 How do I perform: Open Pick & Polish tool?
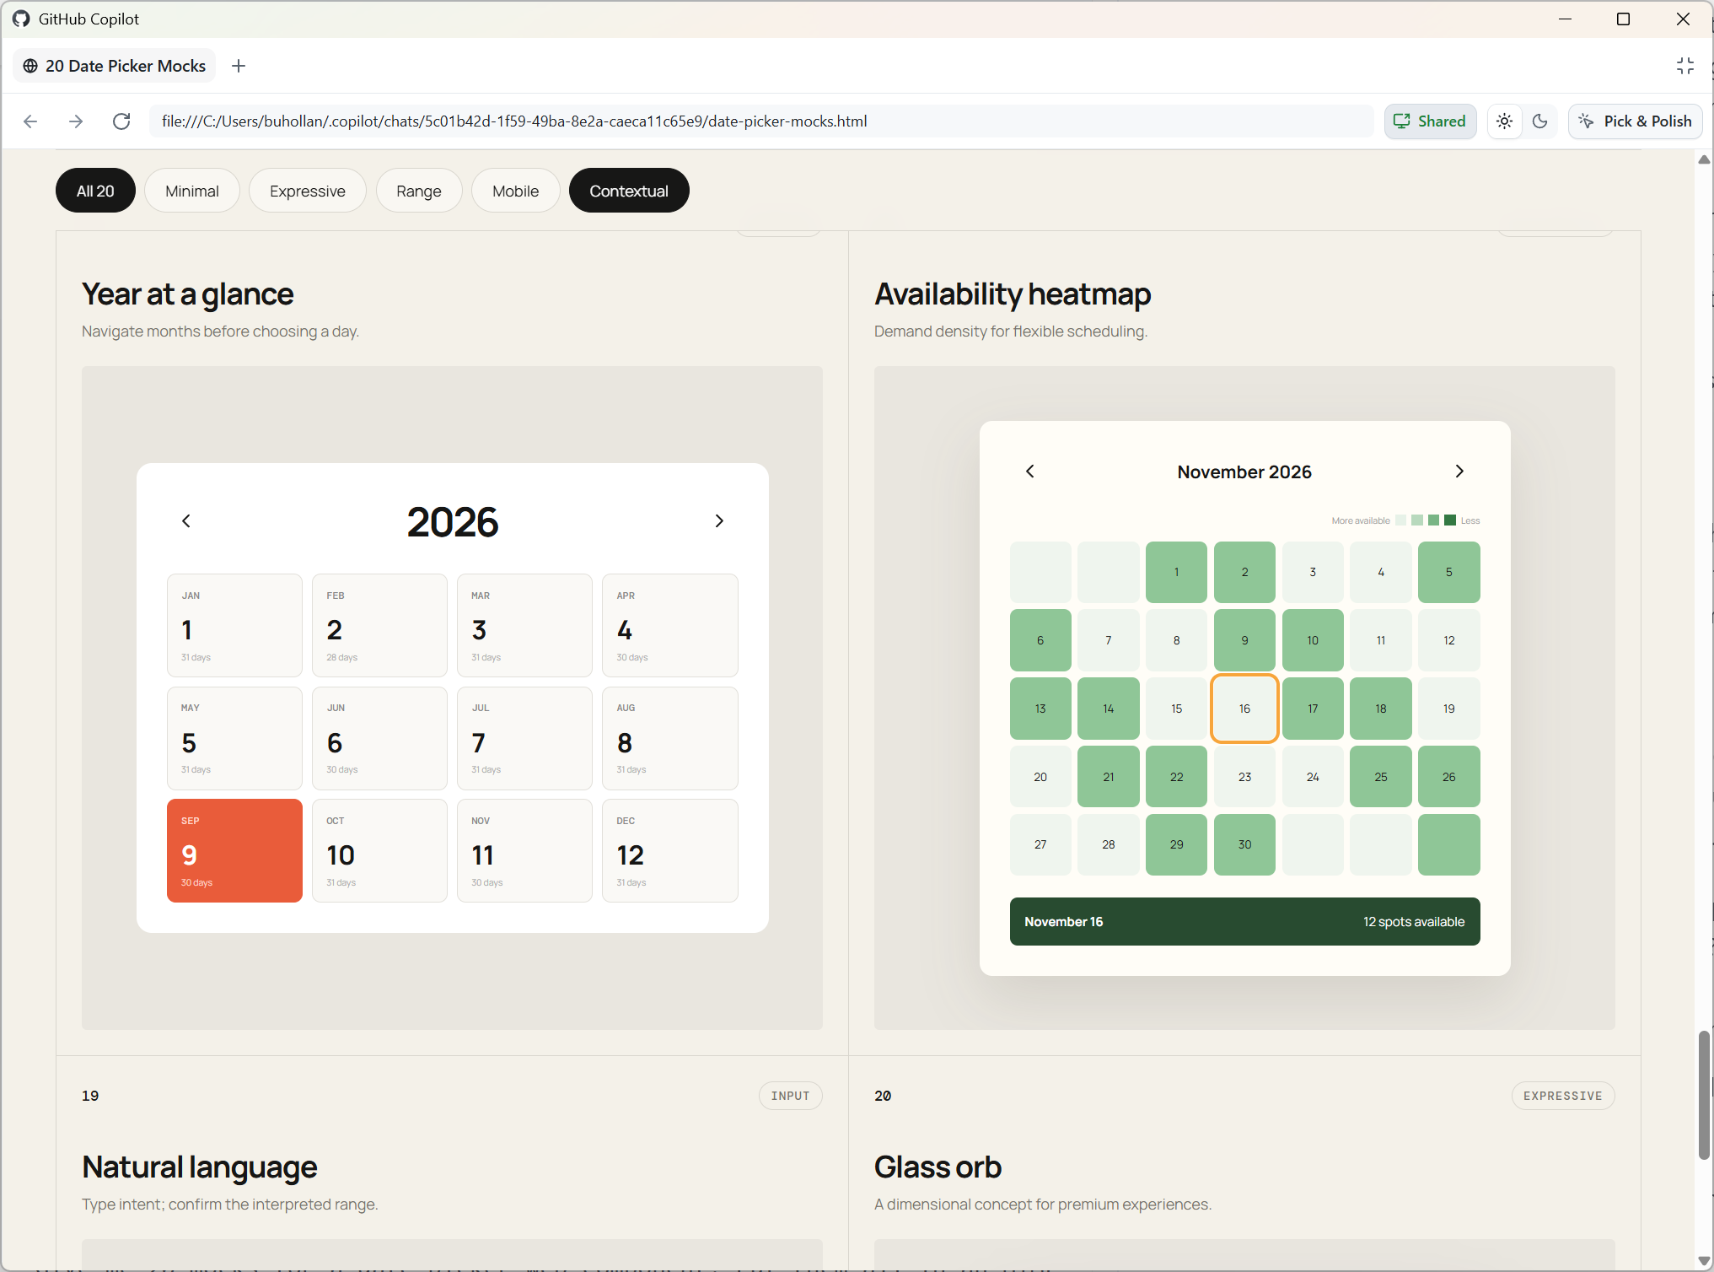click(1636, 121)
